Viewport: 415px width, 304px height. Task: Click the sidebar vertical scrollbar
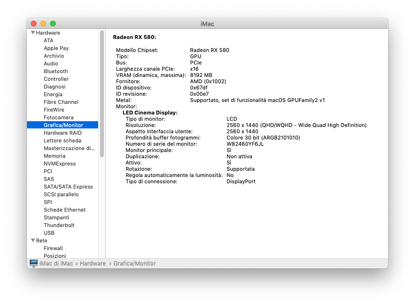(x=102, y=94)
